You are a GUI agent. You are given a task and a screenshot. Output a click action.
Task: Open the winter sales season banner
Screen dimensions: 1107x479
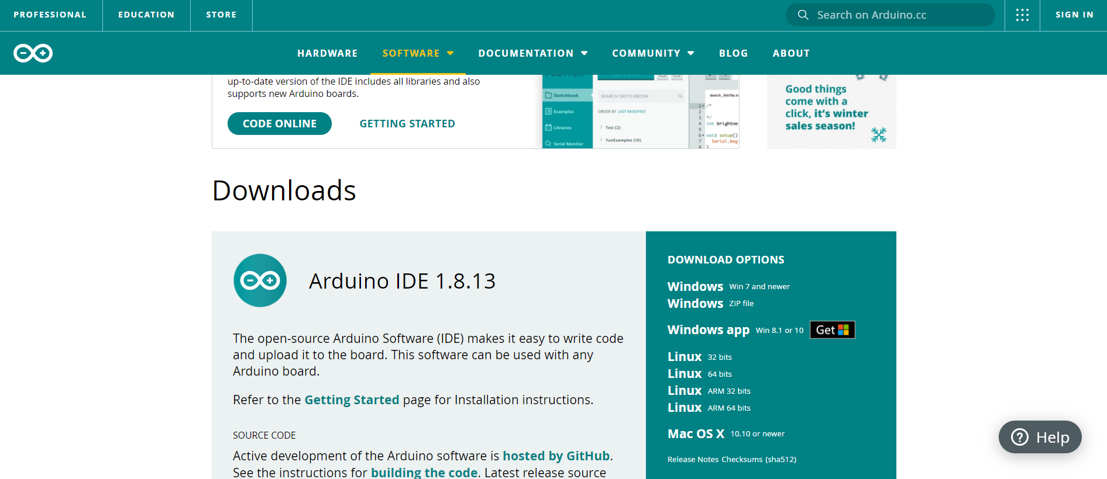pos(831,112)
